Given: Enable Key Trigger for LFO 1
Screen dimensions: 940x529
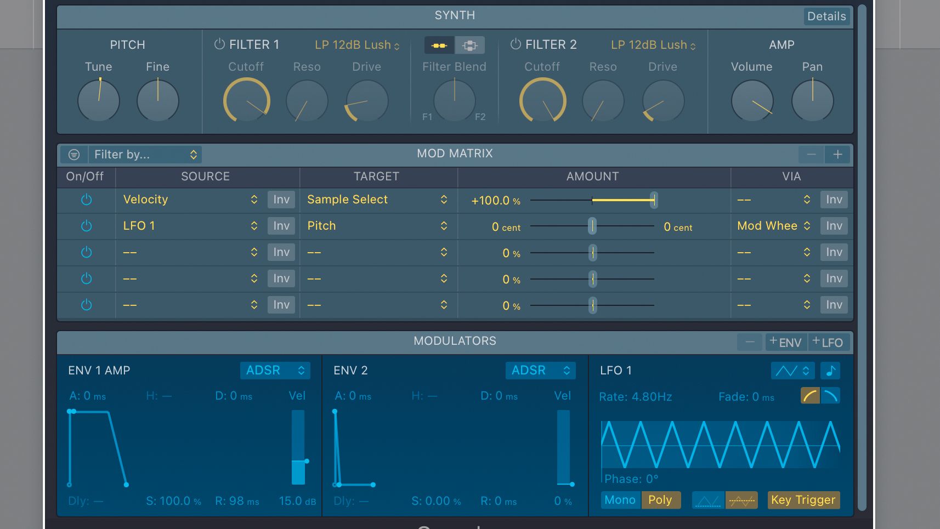Looking at the screenshot, I should coord(803,499).
